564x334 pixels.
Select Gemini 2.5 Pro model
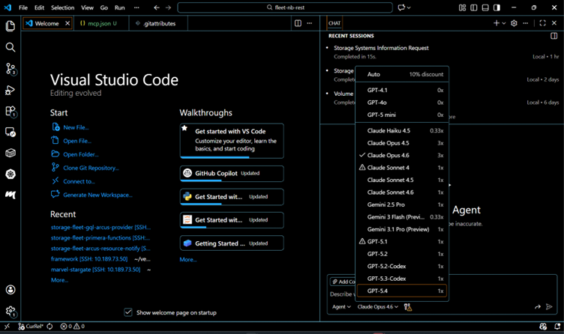click(402, 204)
